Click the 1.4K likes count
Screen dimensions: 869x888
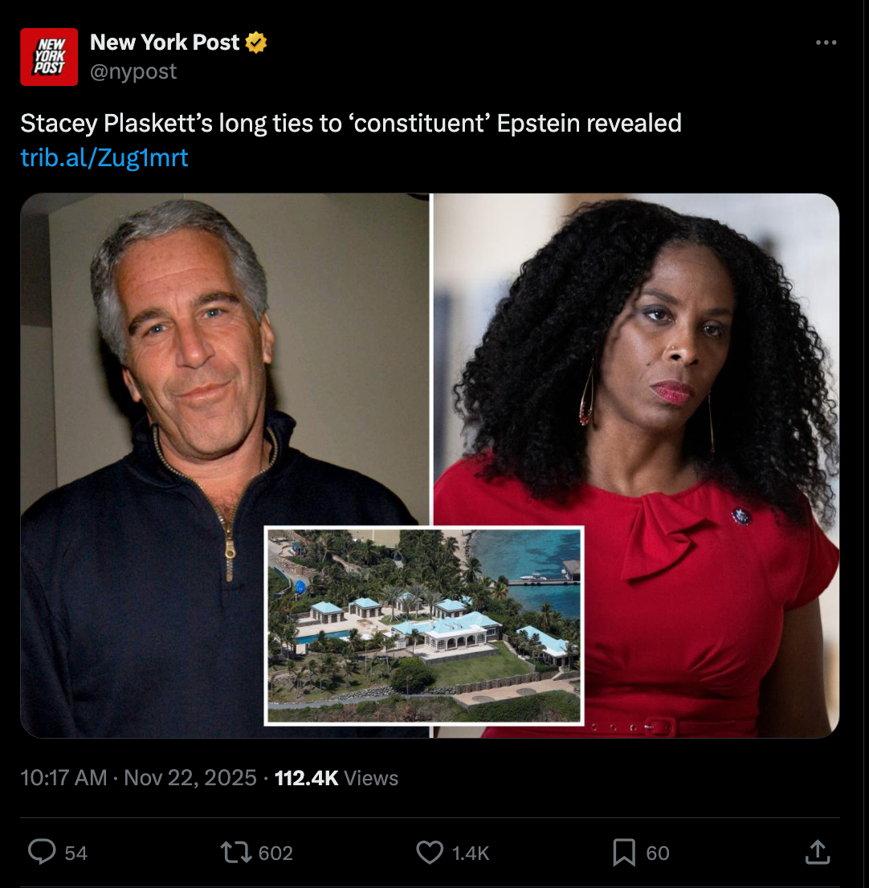tap(470, 853)
